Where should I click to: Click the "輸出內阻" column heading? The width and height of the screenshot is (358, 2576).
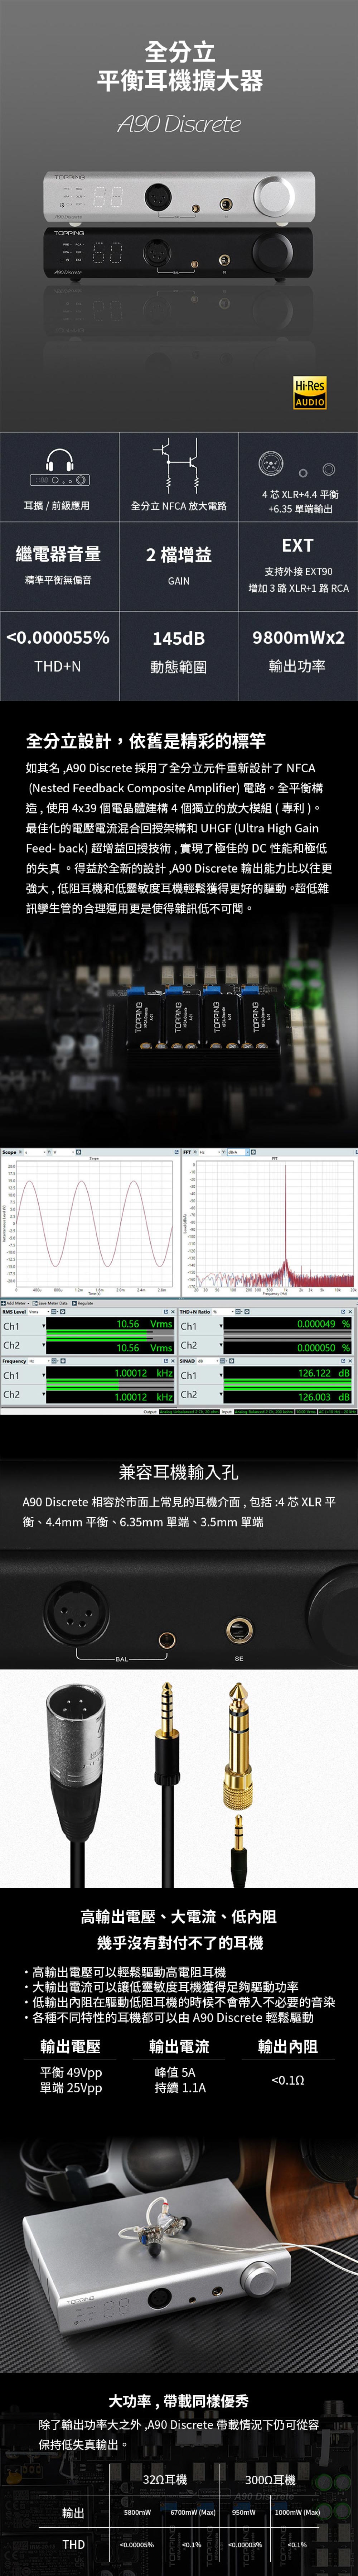(288, 2046)
